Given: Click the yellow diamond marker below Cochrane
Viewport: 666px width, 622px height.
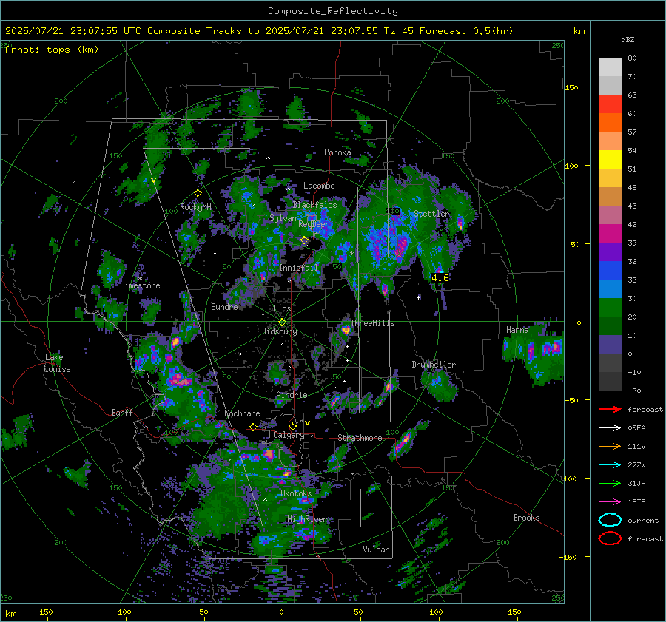Looking at the screenshot, I should 253,427.
